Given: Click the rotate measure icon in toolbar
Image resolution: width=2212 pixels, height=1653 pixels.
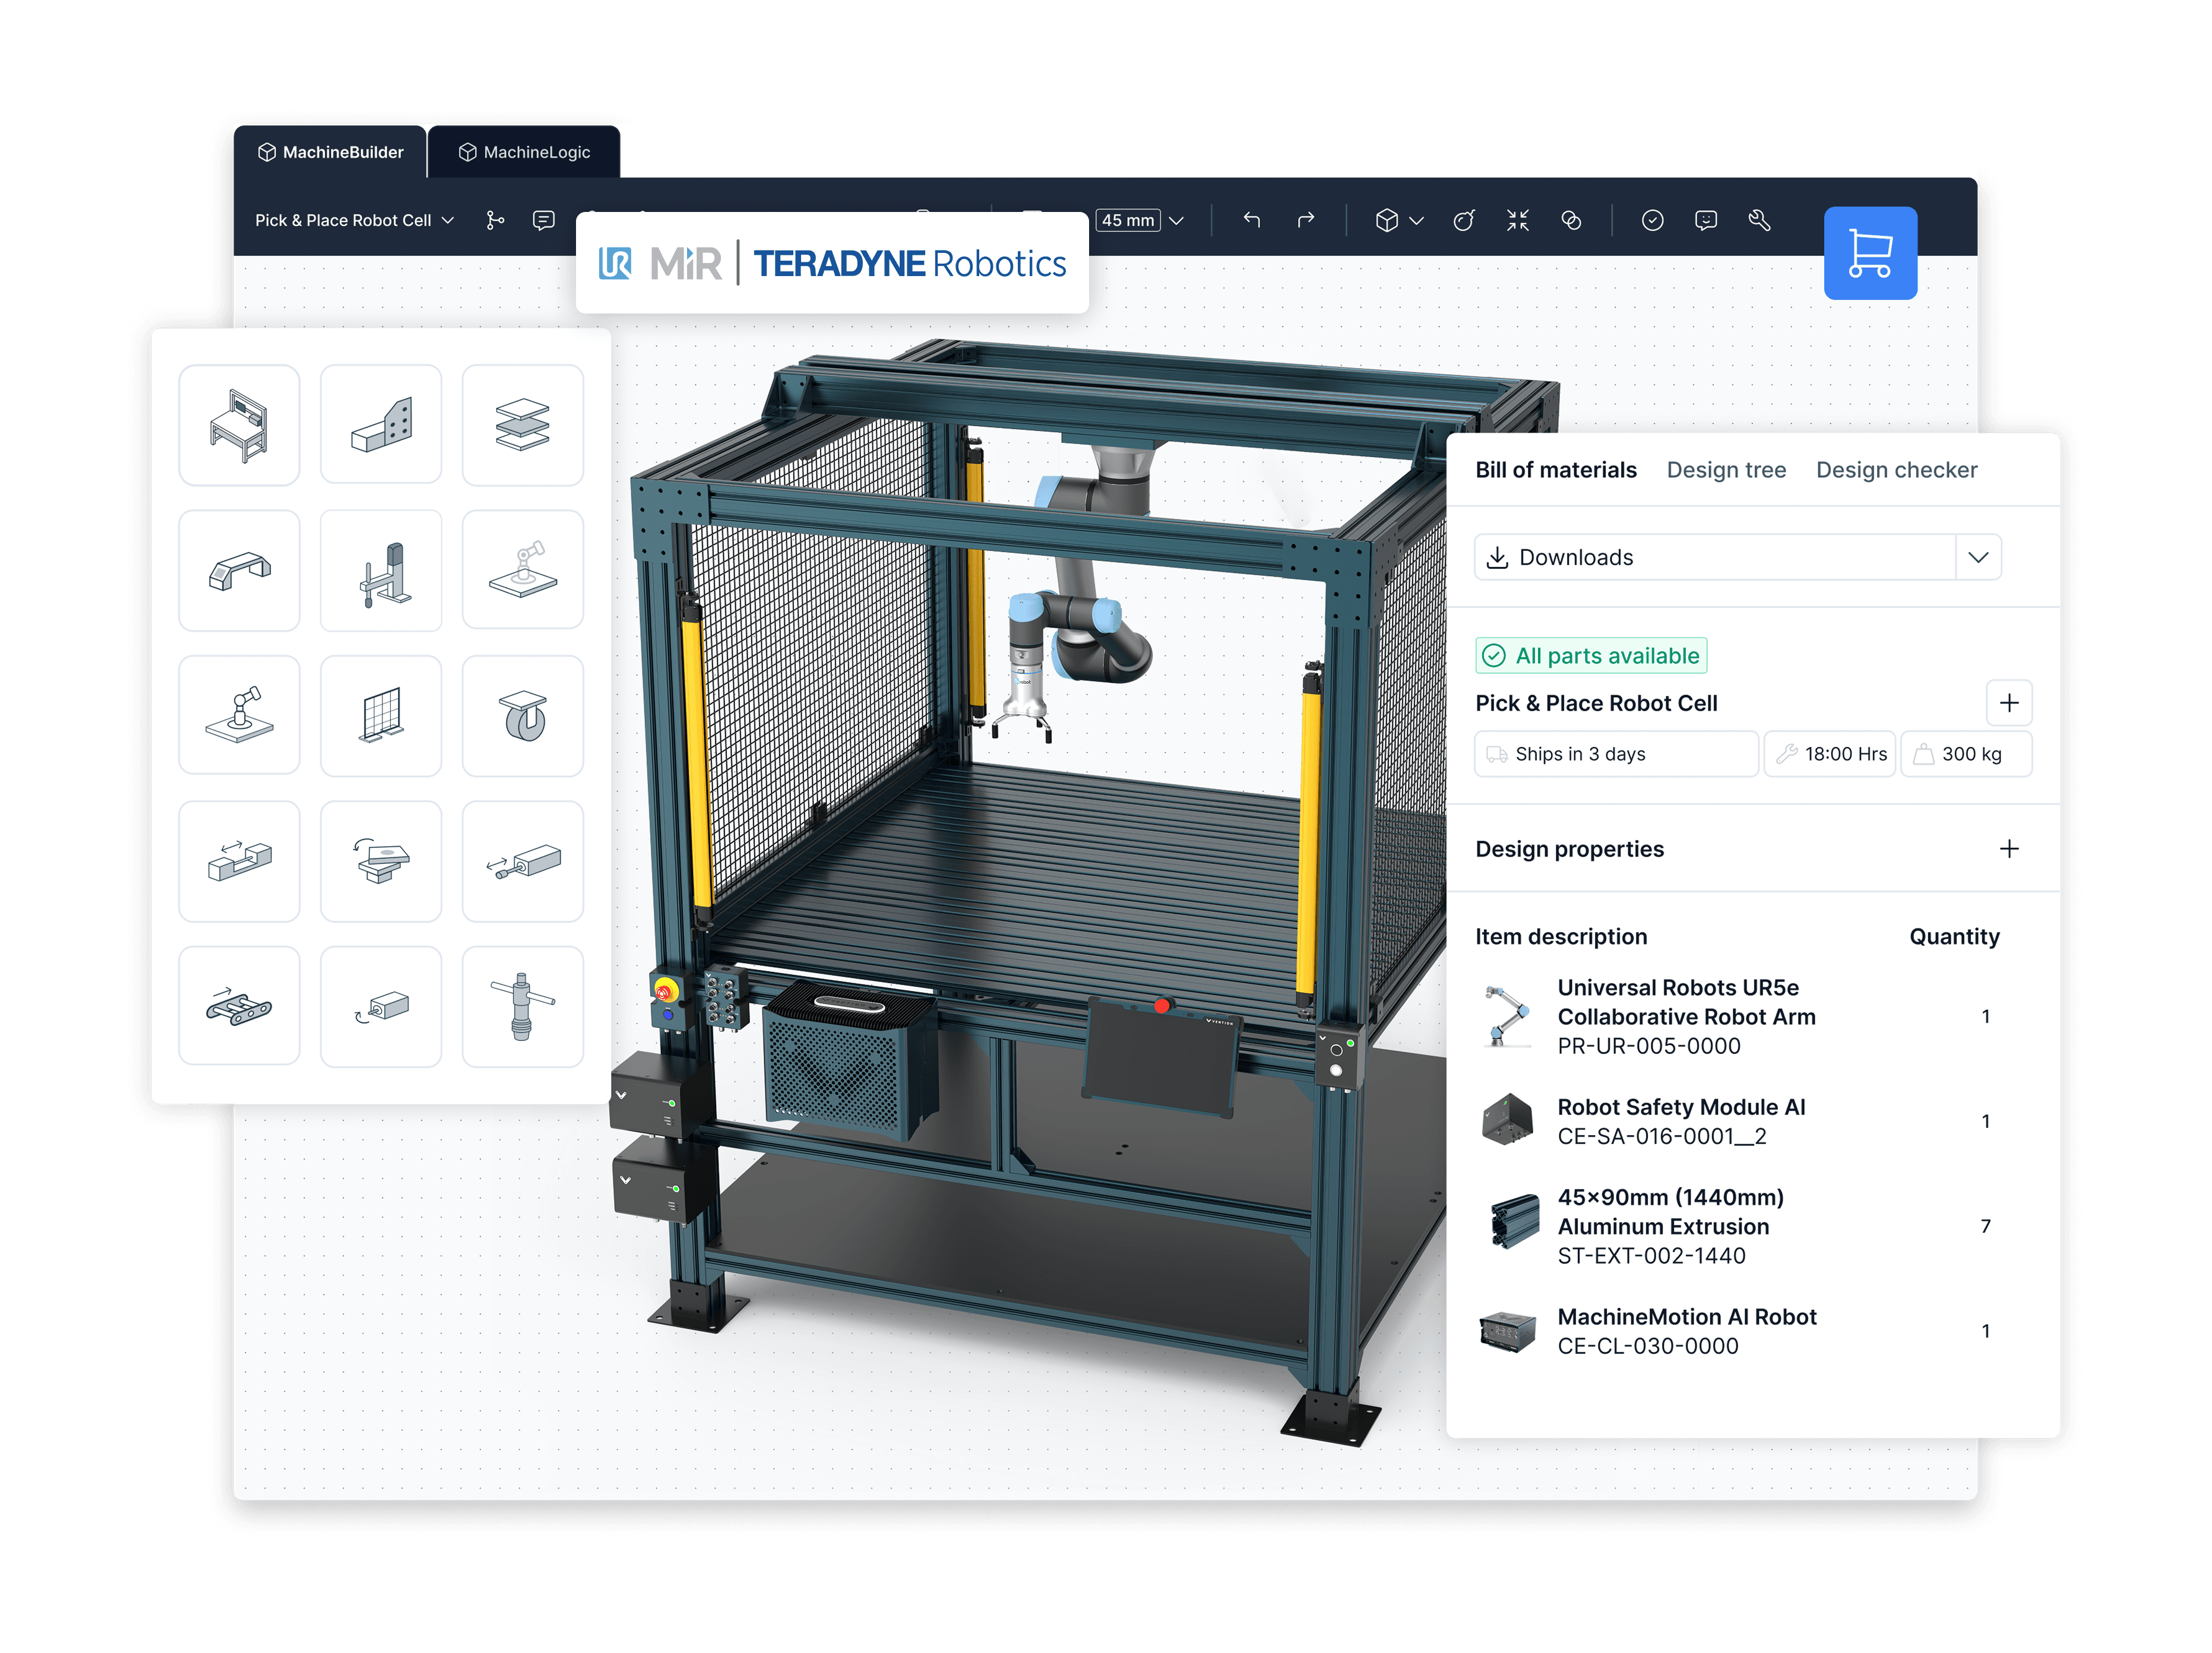Looking at the screenshot, I should click(1464, 220).
